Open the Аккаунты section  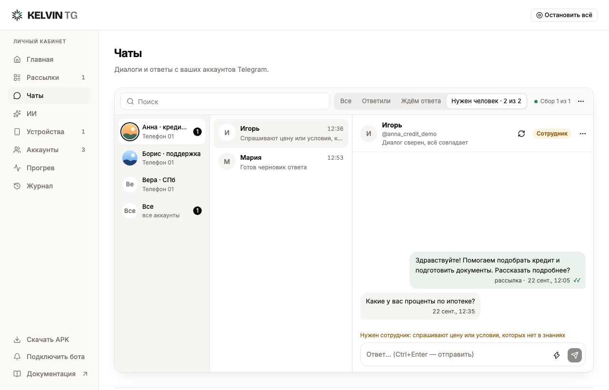point(49,150)
